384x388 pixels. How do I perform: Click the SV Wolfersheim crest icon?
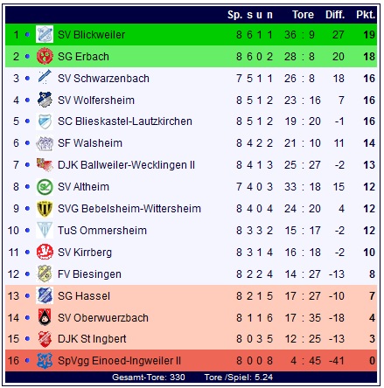click(x=45, y=100)
